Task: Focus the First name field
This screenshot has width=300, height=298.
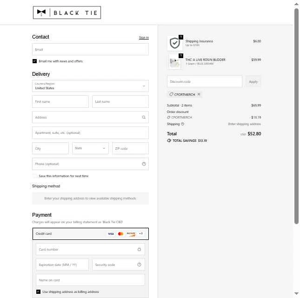Action: pos(60,101)
